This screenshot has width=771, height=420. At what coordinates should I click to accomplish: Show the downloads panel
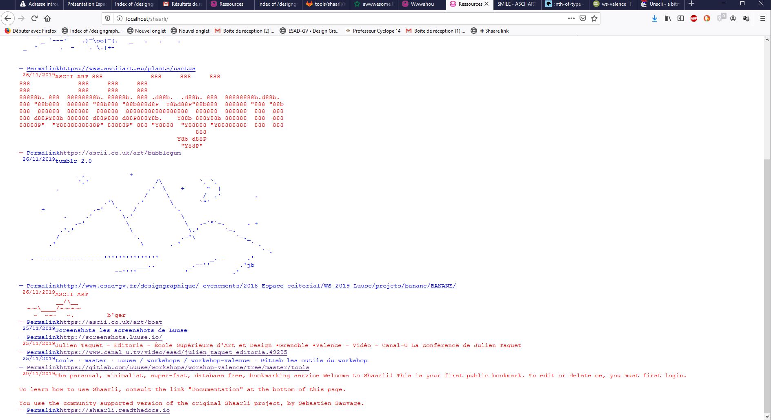[x=654, y=18]
